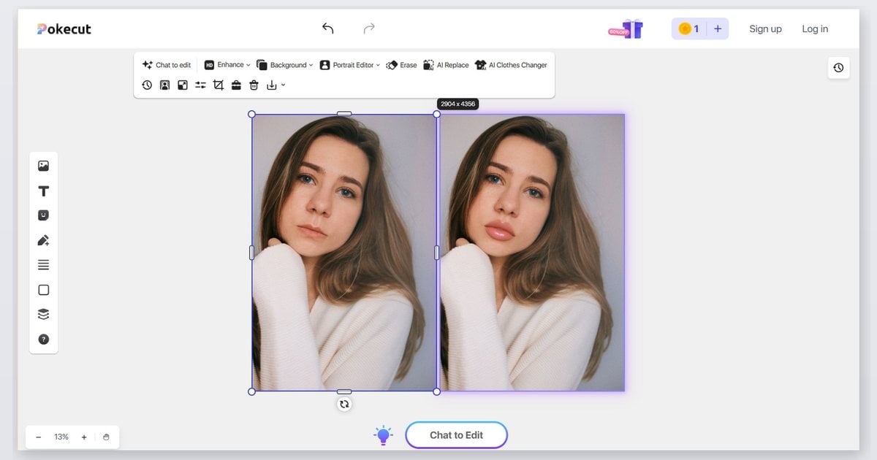
Task: Click the replace image circular arrows icon
Action: coord(344,404)
